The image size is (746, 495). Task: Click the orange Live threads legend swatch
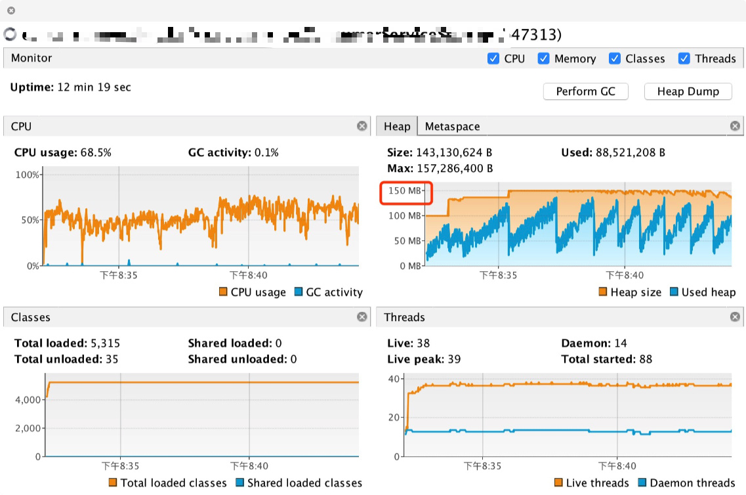558,483
